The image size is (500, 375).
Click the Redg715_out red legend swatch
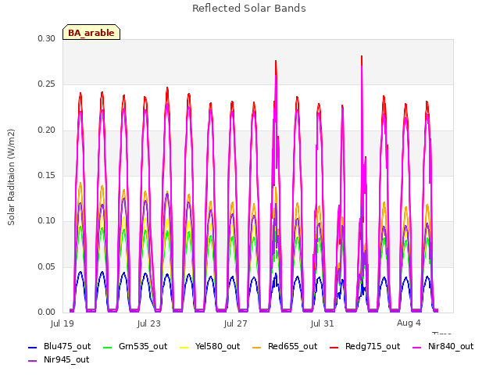pos(334,347)
